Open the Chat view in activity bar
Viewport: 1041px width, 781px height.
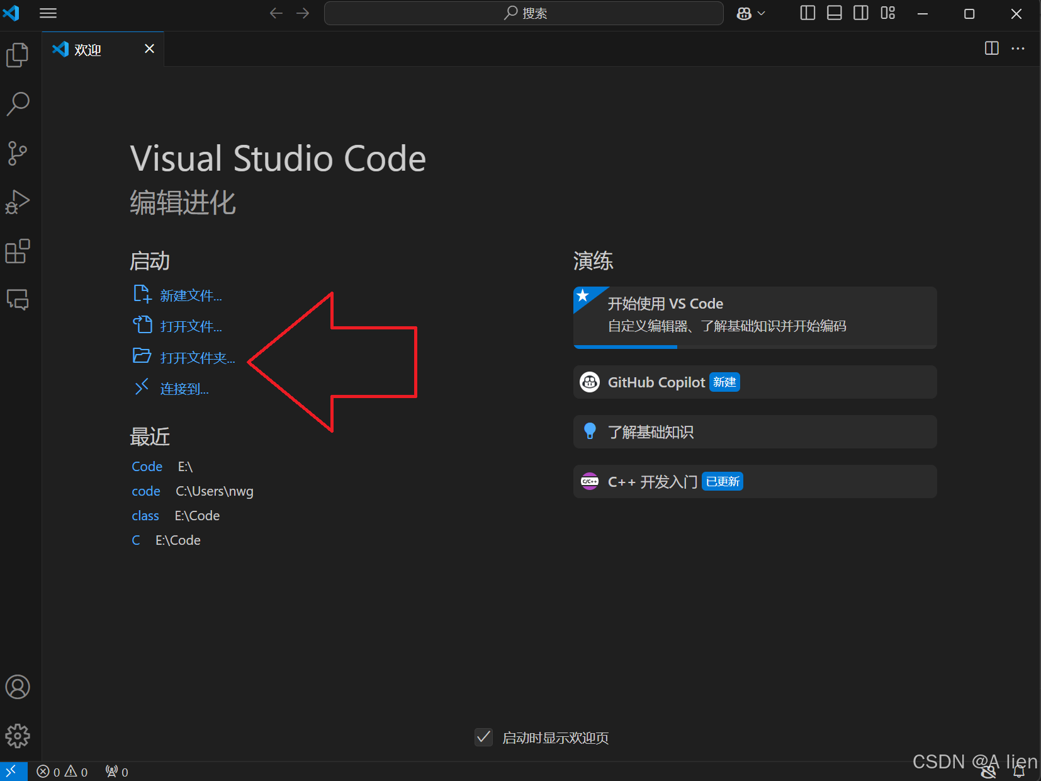point(18,300)
